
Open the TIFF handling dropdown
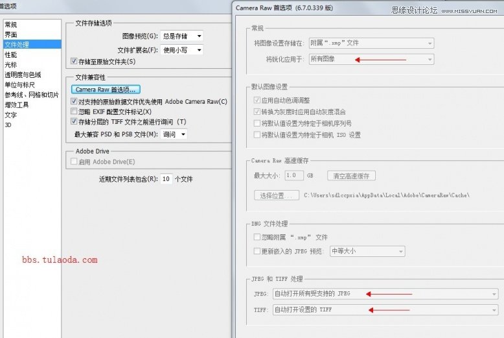(385, 309)
